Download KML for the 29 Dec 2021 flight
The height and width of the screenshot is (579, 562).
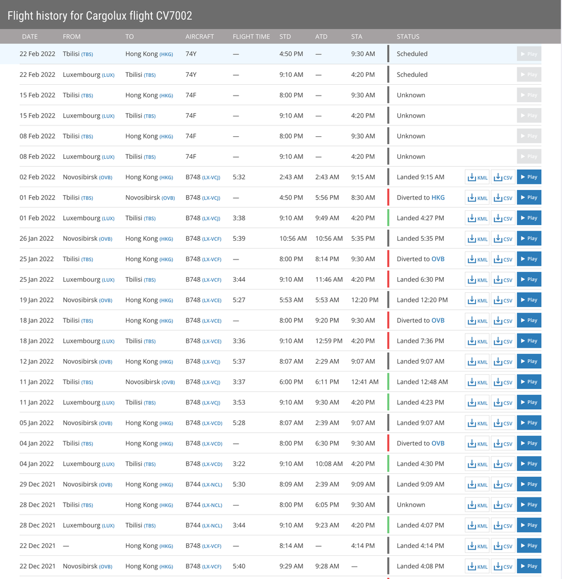tap(477, 485)
